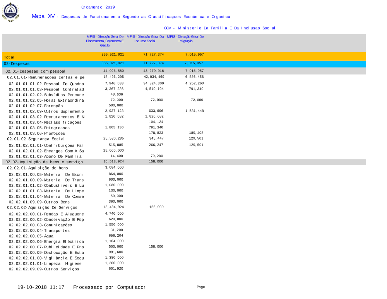Select the GOV Ministerio Da Familia heading
Screen dimensions: 387x299
(x=219, y=28)
